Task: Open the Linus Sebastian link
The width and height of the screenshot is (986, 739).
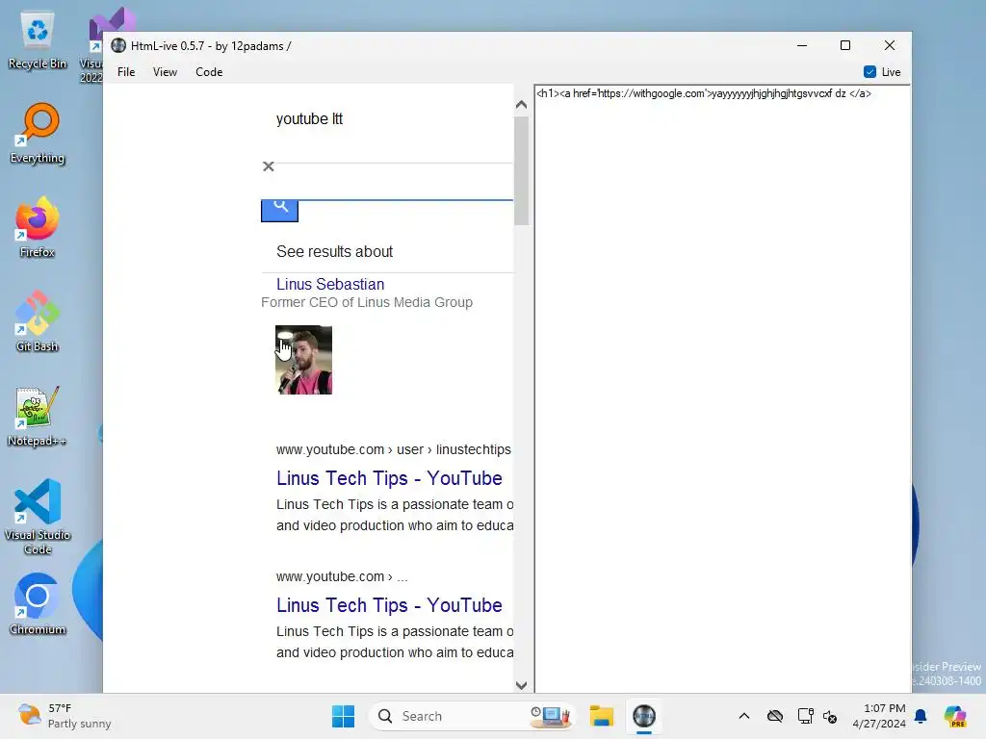Action: click(x=330, y=284)
